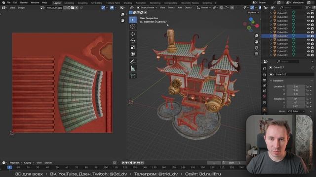The width and height of the screenshot is (316, 177).
Task: Toggle render camera icon for Cube.012
Action: pyautogui.click(x=312, y=17)
